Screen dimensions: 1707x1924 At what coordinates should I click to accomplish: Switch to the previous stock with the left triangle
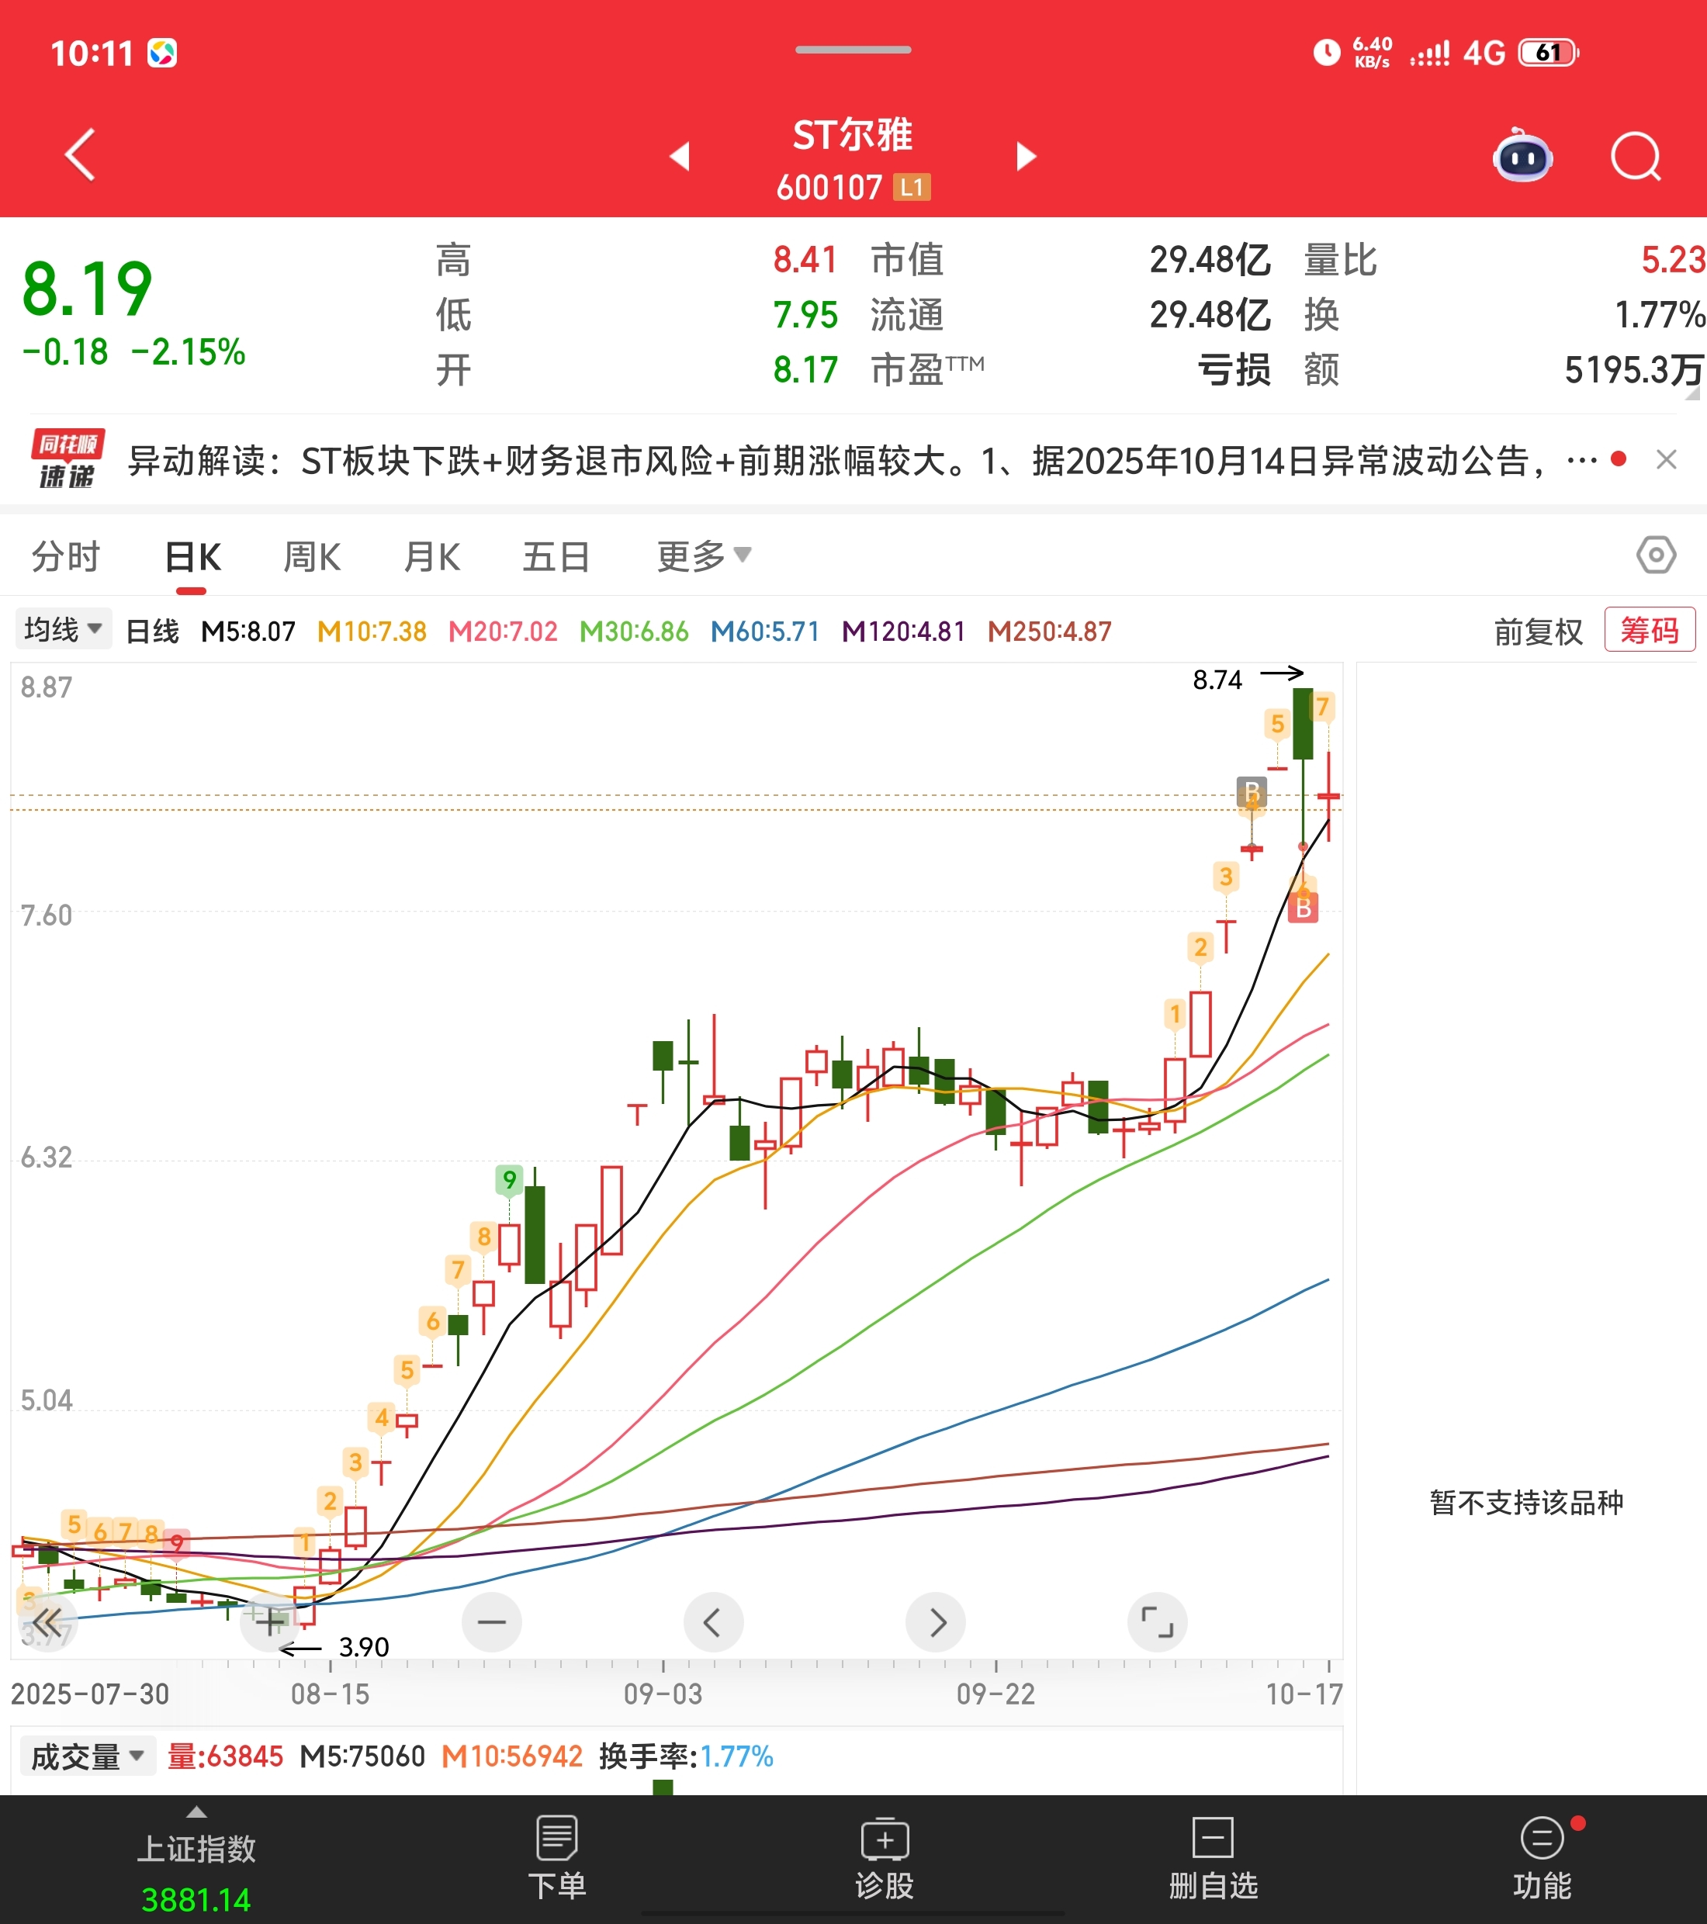pyautogui.click(x=680, y=156)
